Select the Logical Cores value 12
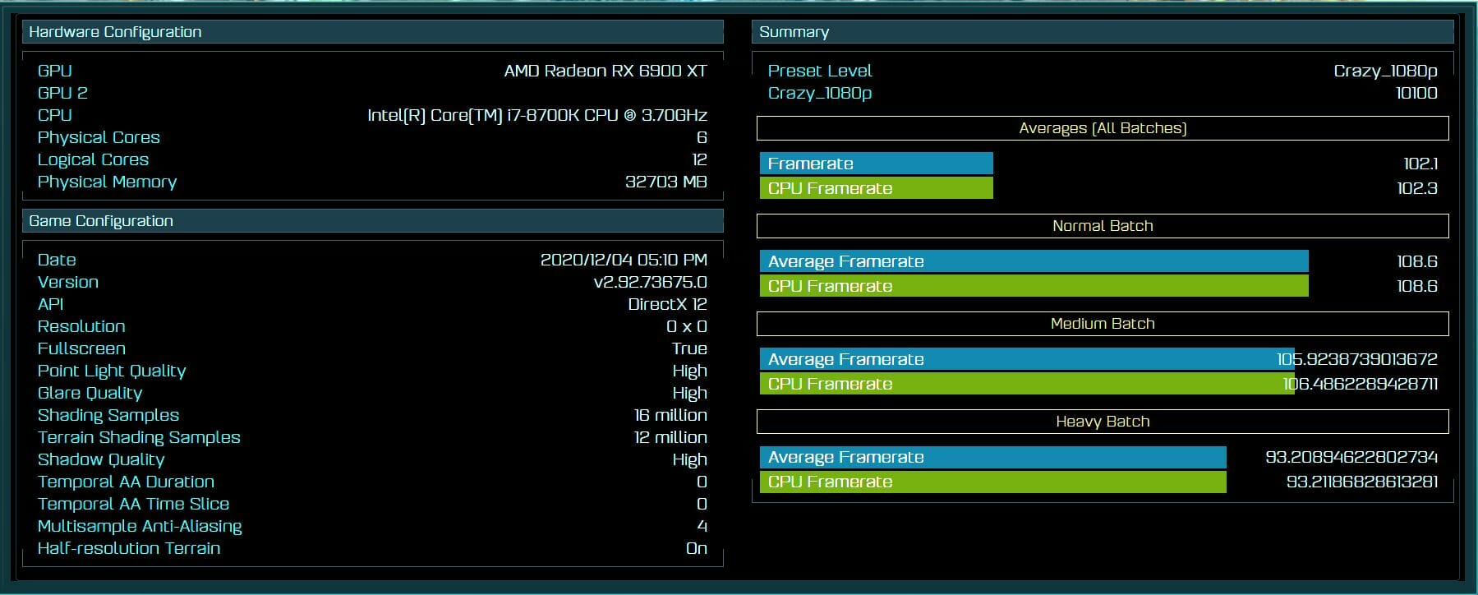Image resolution: width=1478 pixels, height=595 pixels. pos(699,159)
